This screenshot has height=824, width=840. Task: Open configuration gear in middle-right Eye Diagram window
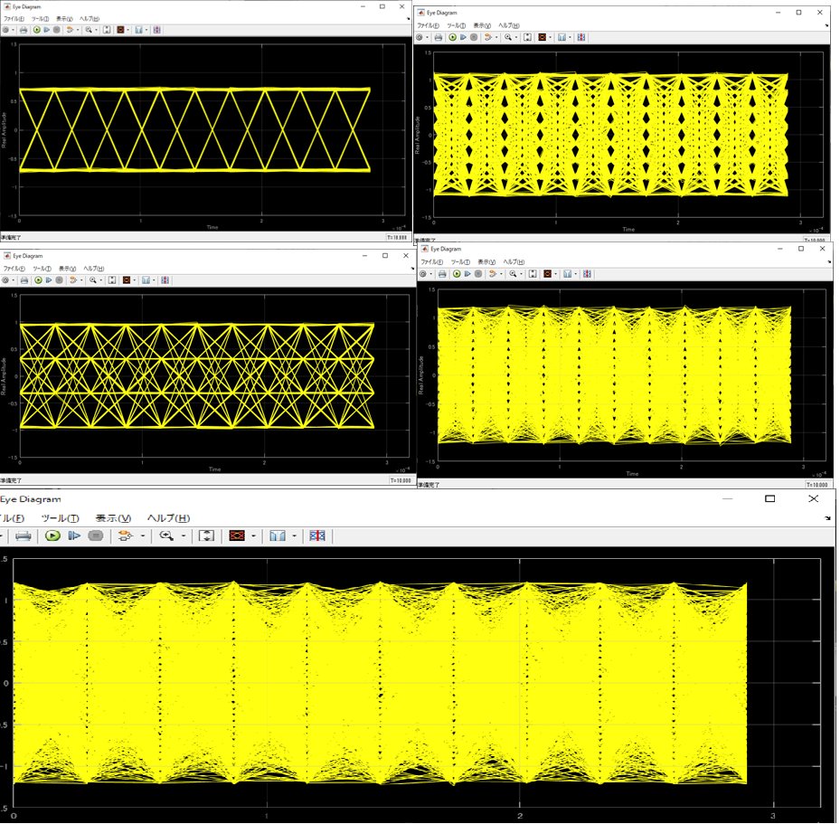[422, 274]
